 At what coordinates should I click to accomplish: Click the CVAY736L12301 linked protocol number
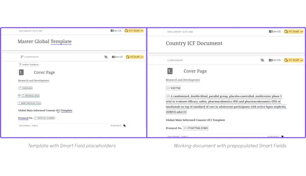[x=195, y=128]
